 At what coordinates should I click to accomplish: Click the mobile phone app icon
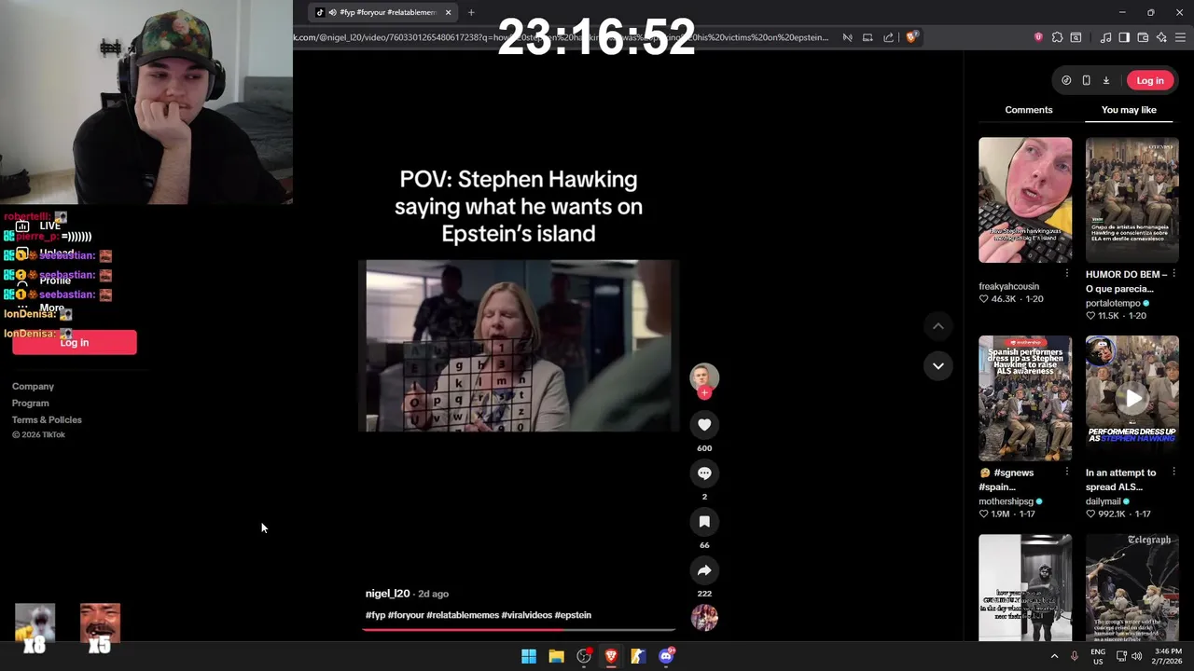pos(1086,80)
